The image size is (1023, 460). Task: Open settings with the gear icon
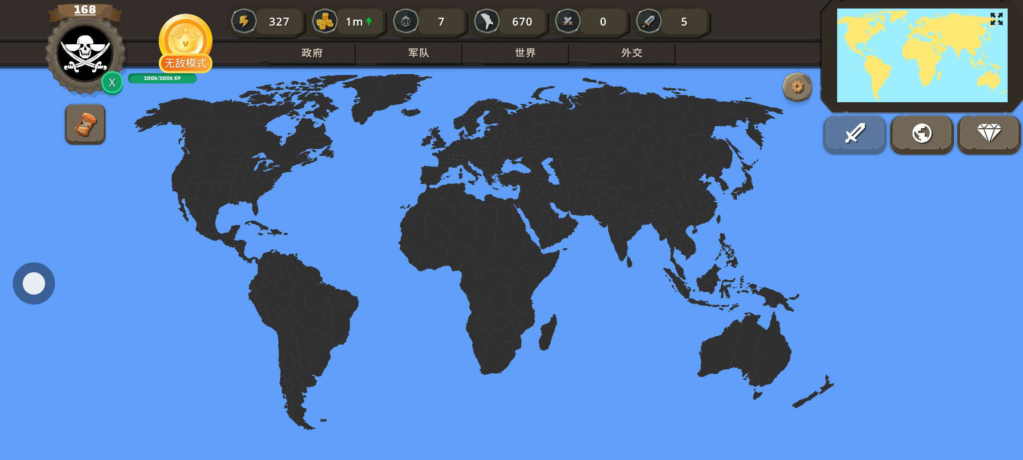(797, 87)
